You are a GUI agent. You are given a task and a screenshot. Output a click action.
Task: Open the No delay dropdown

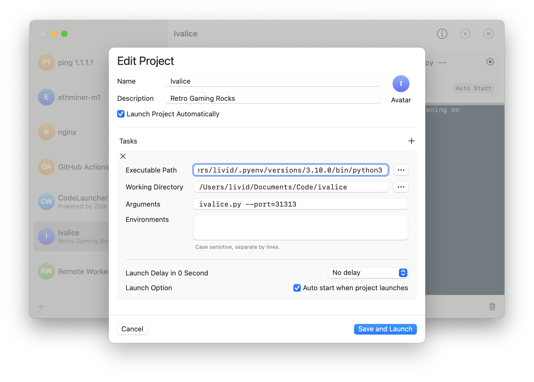(368, 273)
